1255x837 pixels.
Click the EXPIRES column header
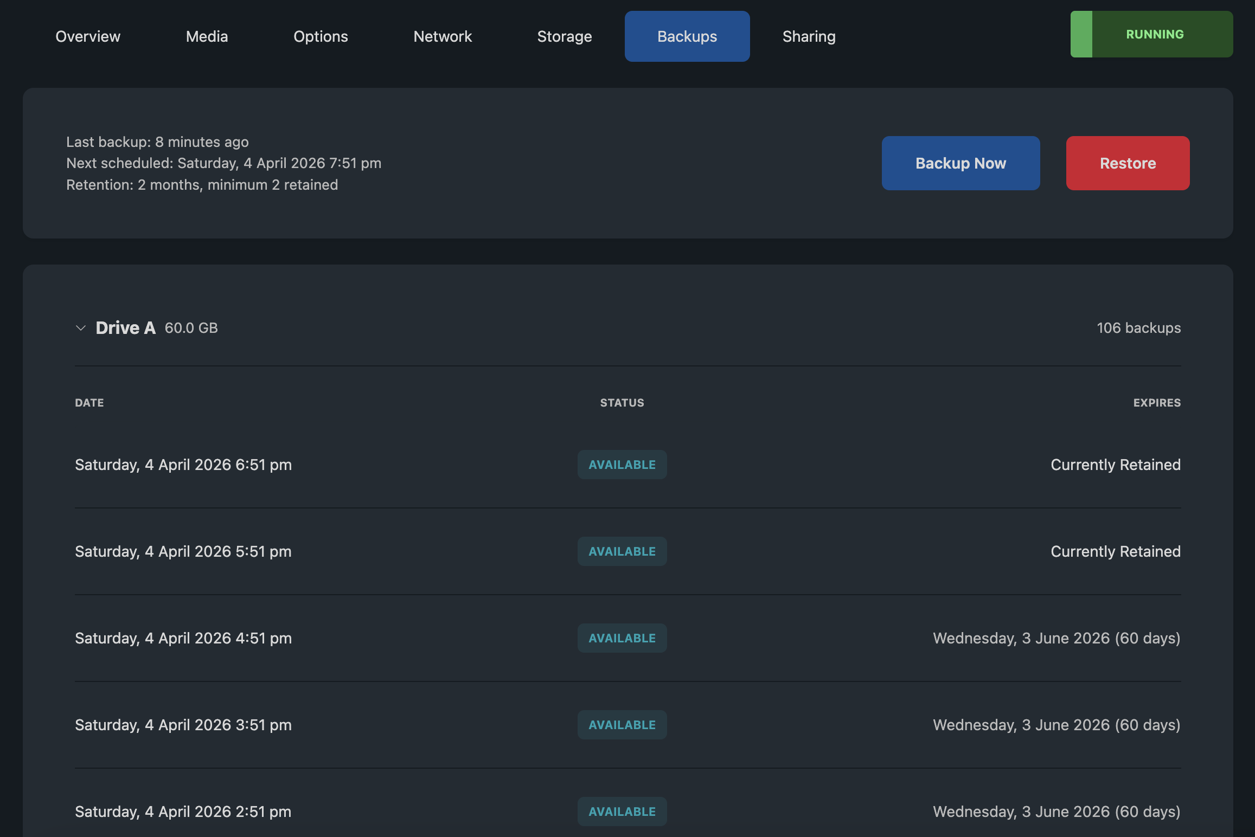(x=1157, y=402)
